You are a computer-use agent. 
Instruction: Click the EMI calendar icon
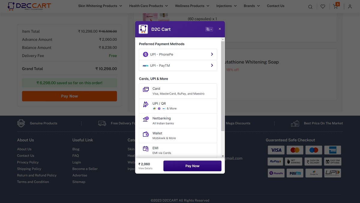[x=146, y=149]
